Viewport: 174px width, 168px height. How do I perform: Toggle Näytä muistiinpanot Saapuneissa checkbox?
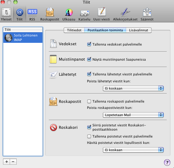click(89, 59)
